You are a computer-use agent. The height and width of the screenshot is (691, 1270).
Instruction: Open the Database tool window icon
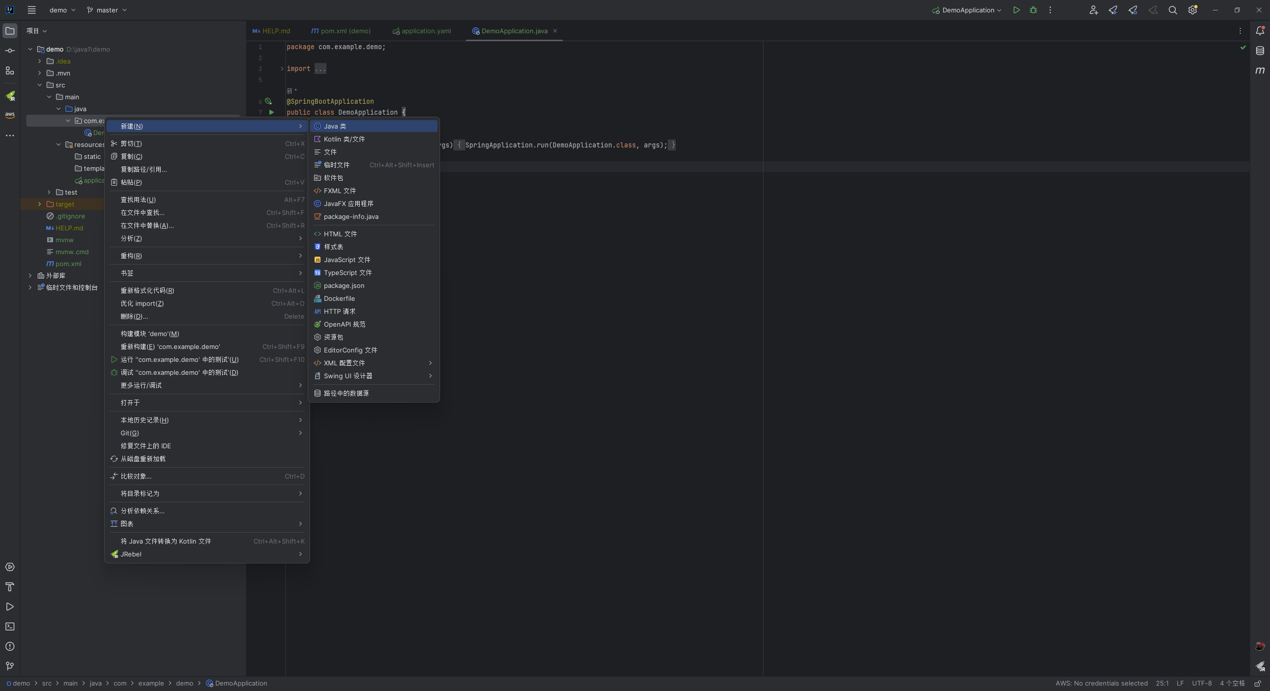point(1260,51)
